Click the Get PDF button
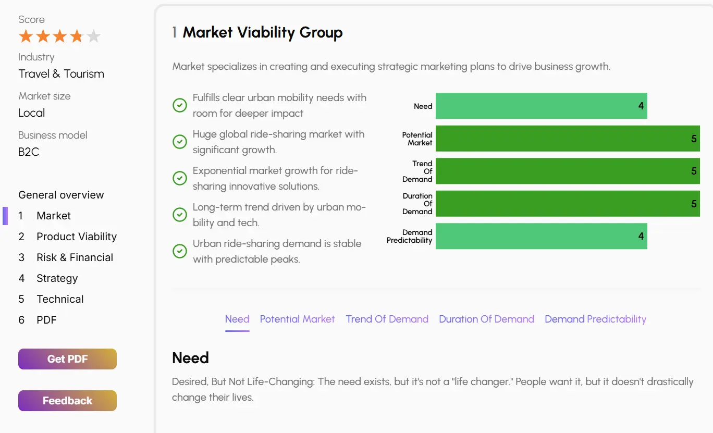The width and height of the screenshot is (713, 433). pos(67,358)
